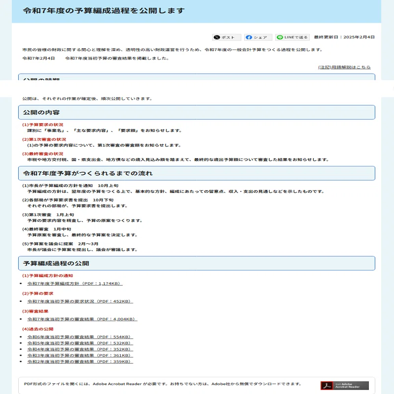The width and height of the screenshot is (394, 394).
Task: Click the red (1)予算編成方針の通知 label
Action: pos(47,276)
